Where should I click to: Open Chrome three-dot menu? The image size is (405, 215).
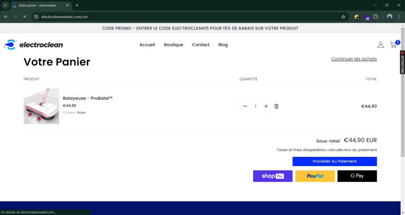(x=399, y=17)
